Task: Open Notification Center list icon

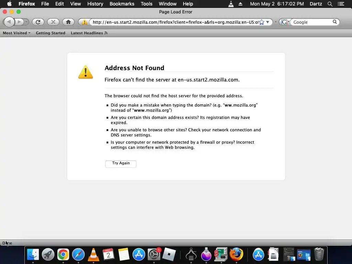Action: 341,4
